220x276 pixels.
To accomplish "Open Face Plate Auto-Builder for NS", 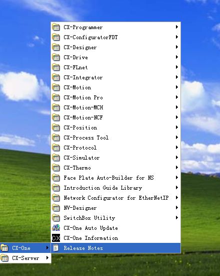I will click(x=116, y=178).
